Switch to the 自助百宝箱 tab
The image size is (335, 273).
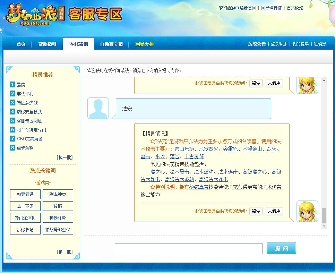pos(111,44)
